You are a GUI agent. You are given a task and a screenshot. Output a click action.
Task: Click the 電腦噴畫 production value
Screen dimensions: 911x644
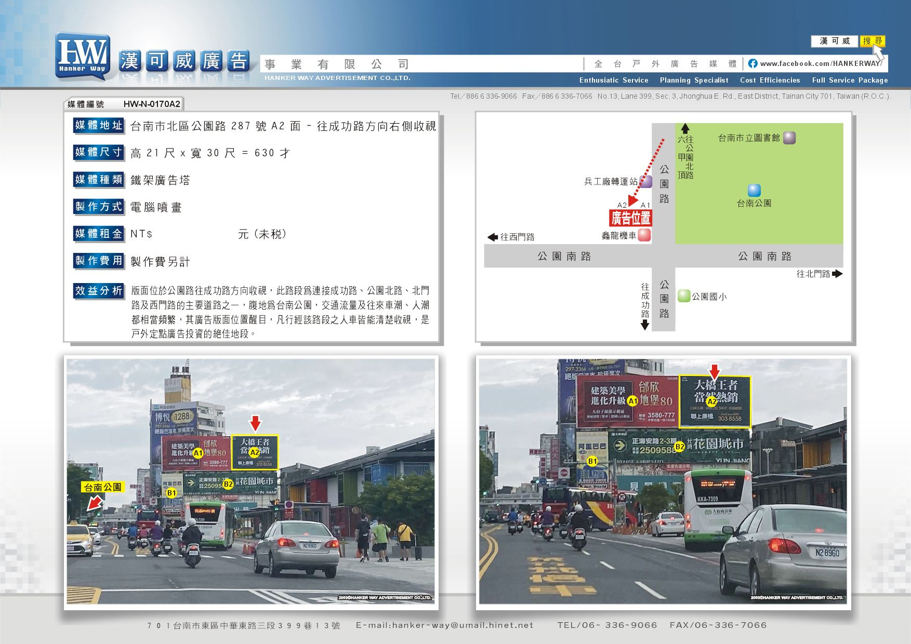coord(156,207)
